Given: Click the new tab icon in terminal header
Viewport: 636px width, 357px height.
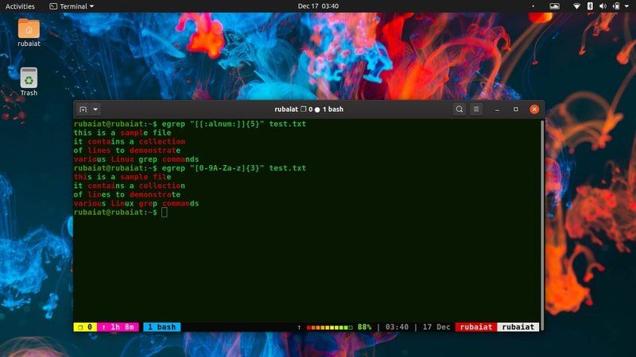Looking at the screenshot, I should click(x=82, y=109).
